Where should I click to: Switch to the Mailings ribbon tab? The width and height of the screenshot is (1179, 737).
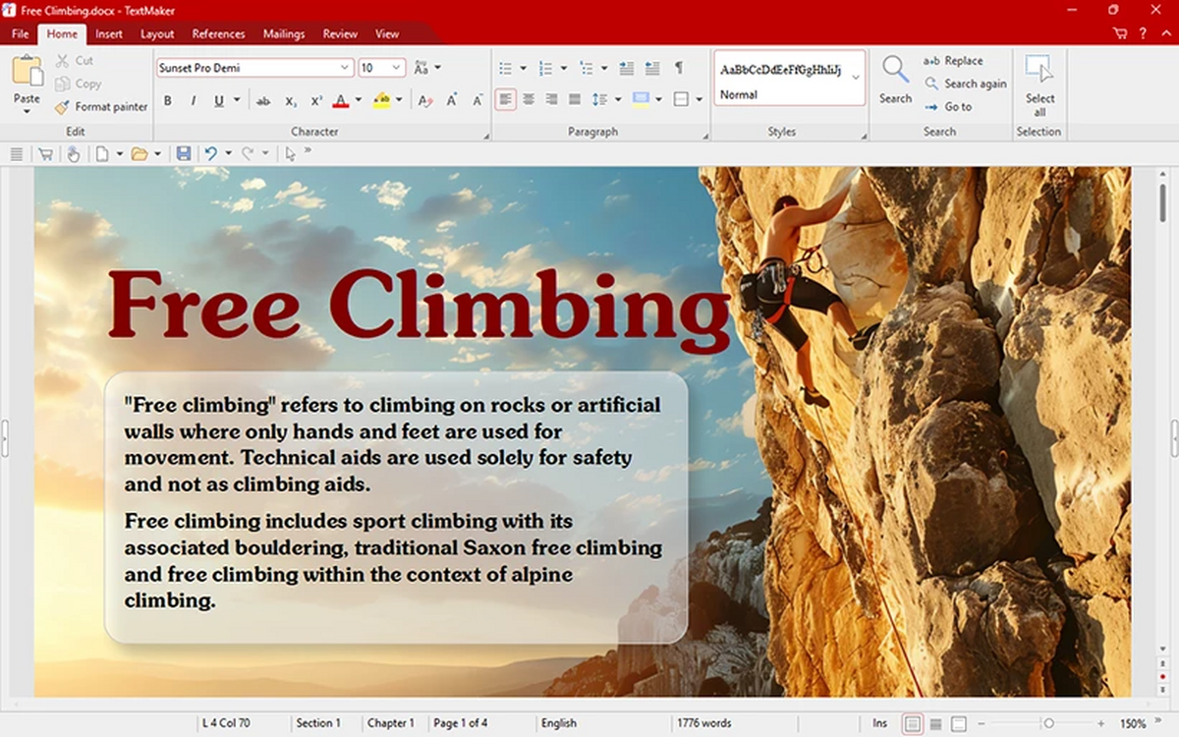(x=283, y=33)
